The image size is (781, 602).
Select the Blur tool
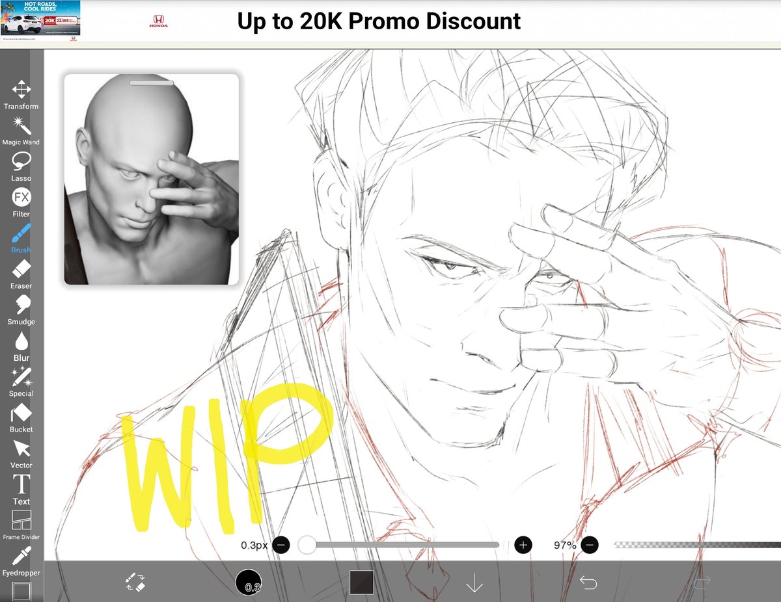tap(21, 346)
